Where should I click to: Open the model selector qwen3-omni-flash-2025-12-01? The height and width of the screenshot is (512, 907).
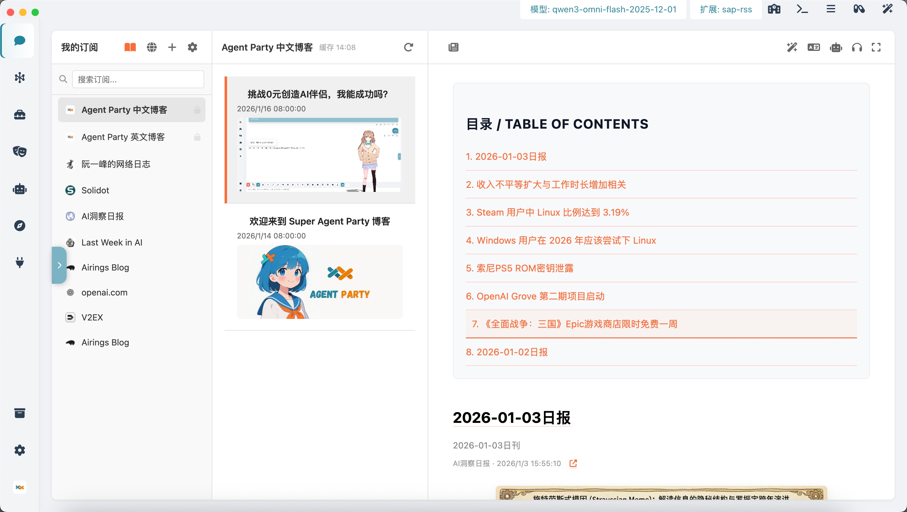click(603, 10)
